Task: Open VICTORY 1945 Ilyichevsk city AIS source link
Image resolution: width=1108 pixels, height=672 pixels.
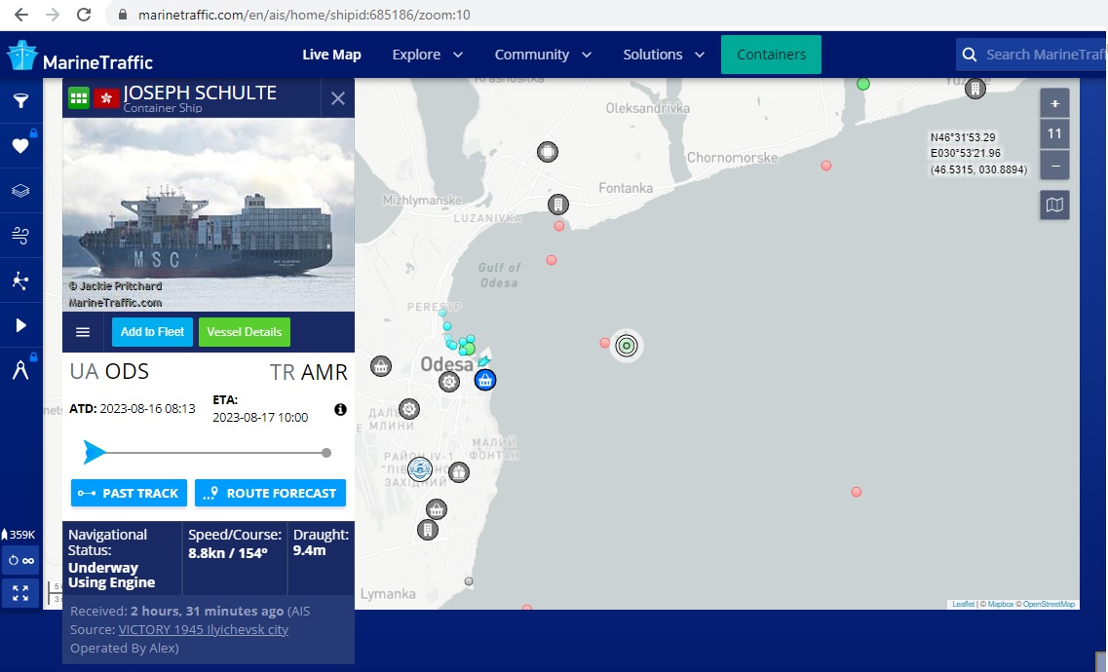Action: pyautogui.click(x=204, y=629)
